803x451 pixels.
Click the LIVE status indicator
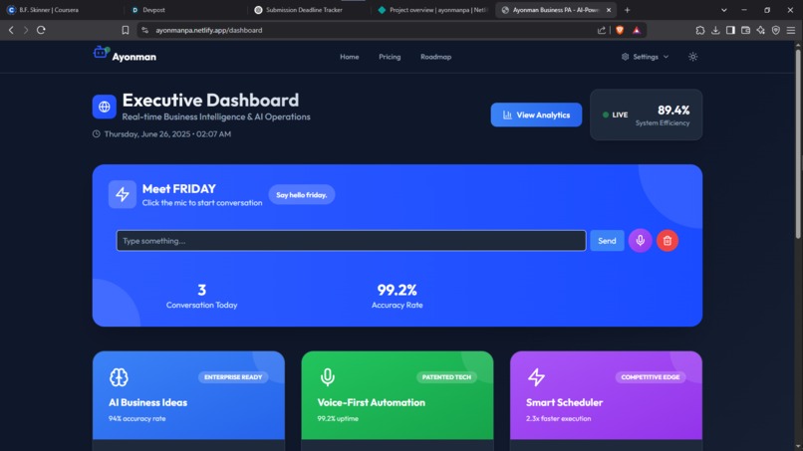pyautogui.click(x=615, y=114)
